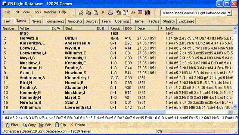239x135 pixels.
Task: Click the Print icon in toolbar
Action: click(111, 12)
